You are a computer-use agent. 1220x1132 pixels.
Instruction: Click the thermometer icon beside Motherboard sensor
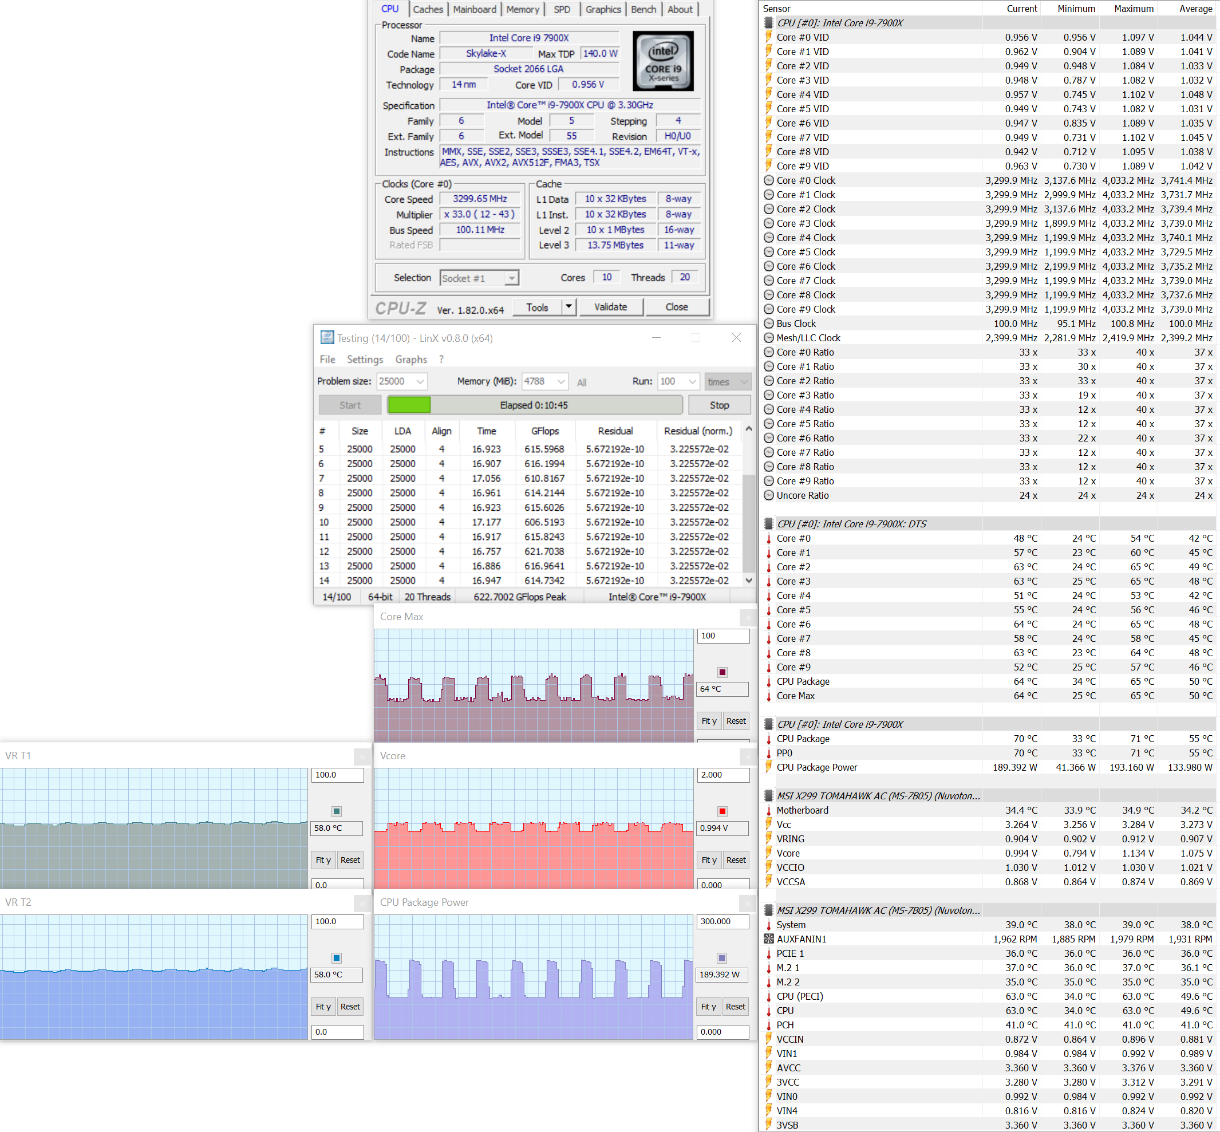pyautogui.click(x=769, y=810)
